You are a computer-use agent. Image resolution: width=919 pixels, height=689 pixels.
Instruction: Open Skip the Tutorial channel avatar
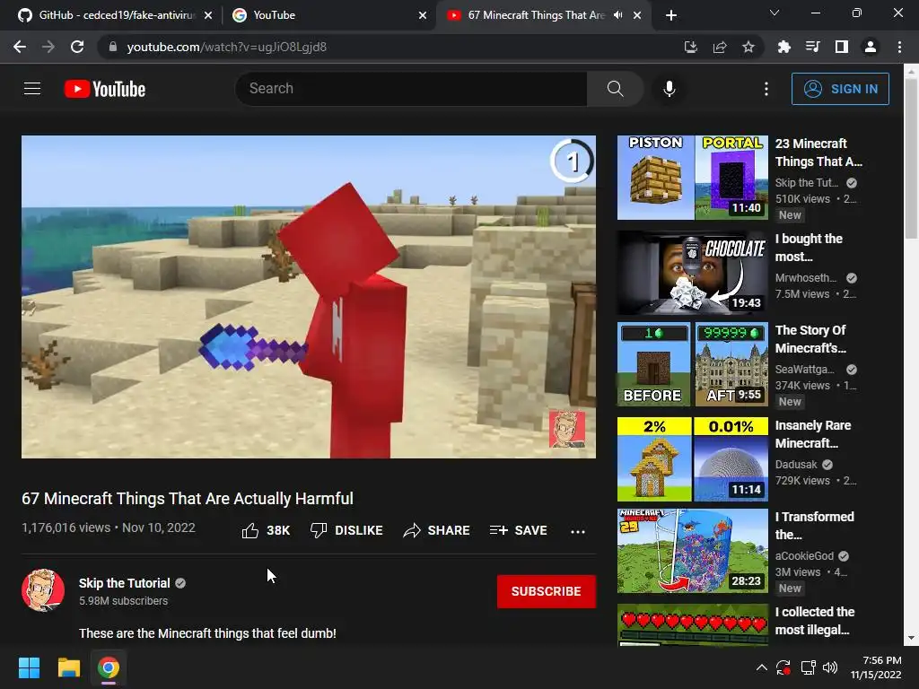43,590
